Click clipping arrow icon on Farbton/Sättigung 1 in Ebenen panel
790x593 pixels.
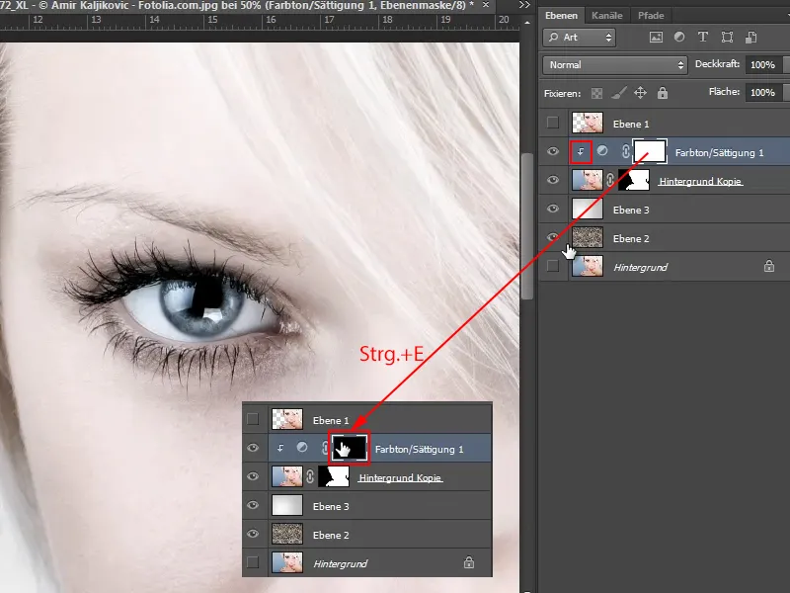pos(581,152)
